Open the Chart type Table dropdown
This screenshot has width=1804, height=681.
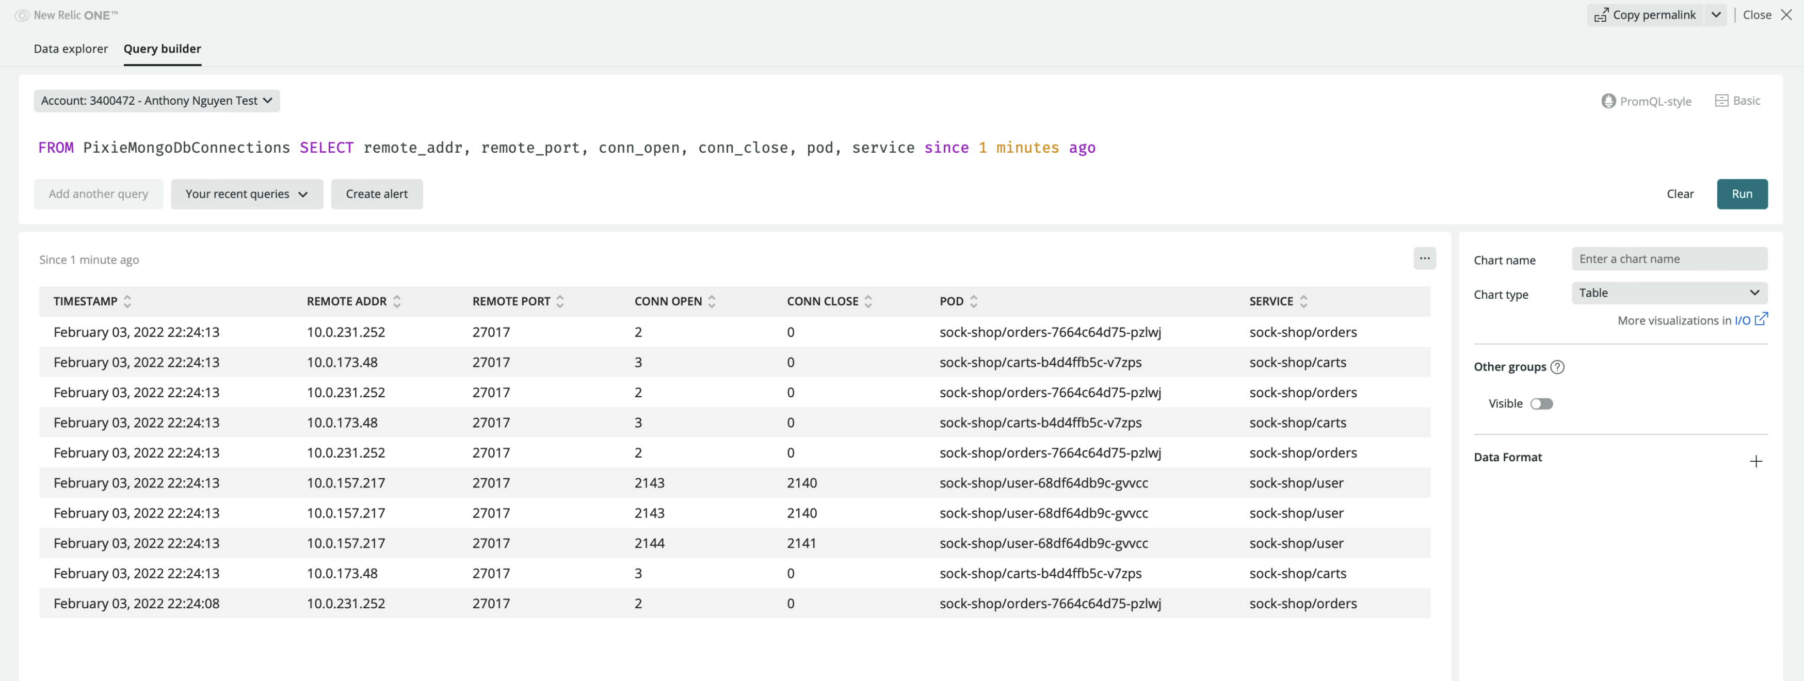[1669, 293]
